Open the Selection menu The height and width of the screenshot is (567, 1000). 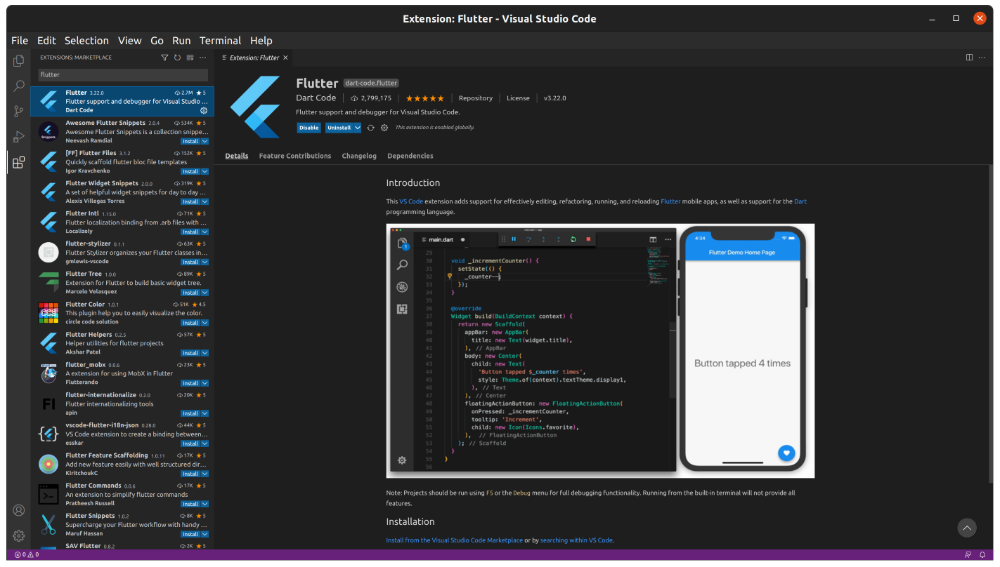86,41
